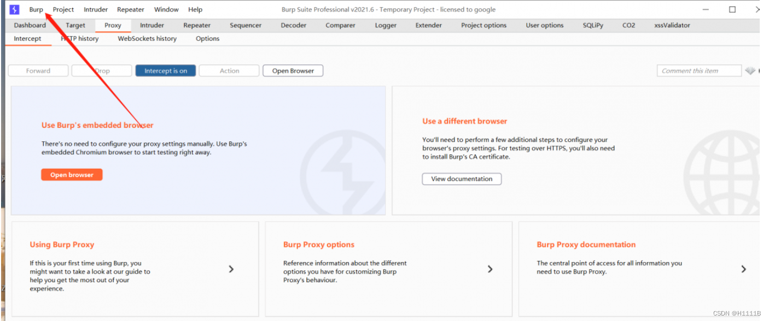
Task: Click the Using Burp Proxy heading
Action: point(62,245)
